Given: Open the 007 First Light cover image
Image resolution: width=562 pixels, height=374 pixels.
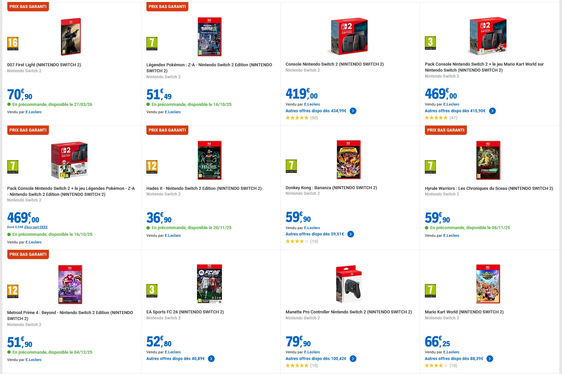Looking at the screenshot, I should pyautogui.click(x=71, y=37).
